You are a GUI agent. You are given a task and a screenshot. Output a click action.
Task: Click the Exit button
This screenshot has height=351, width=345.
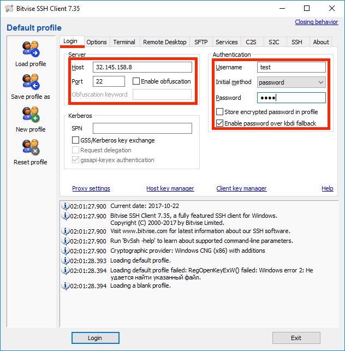click(x=296, y=338)
